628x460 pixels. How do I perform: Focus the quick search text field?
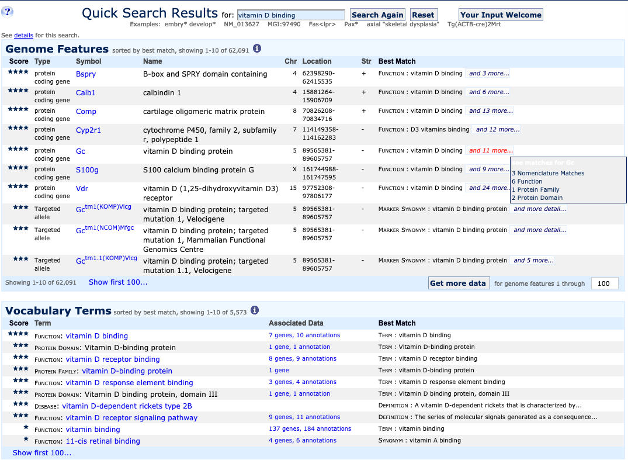[x=291, y=15]
